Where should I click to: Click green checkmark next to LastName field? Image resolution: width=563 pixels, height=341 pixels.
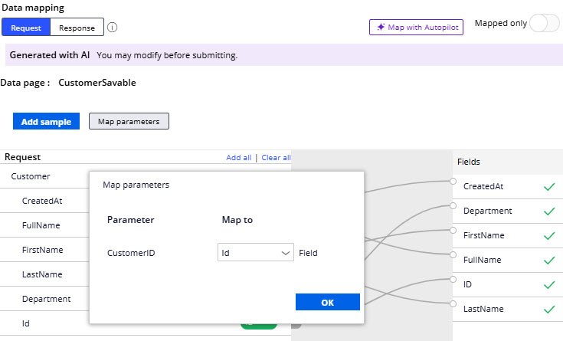(549, 309)
